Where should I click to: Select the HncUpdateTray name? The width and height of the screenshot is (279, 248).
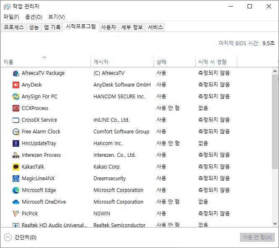pos(39,143)
